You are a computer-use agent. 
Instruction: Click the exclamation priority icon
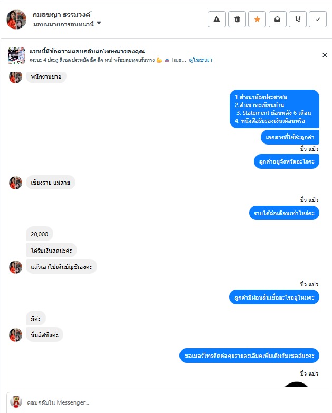point(298,19)
